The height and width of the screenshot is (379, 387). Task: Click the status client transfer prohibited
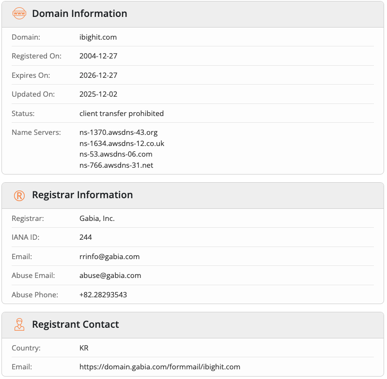pos(122,113)
